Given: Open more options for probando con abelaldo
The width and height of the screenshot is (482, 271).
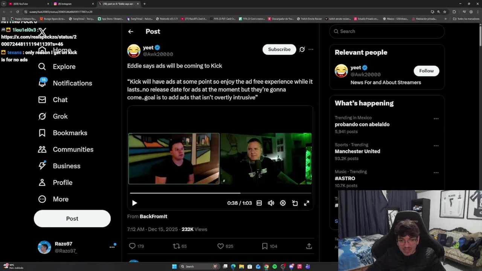Looking at the screenshot, I should click(x=436, y=119).
